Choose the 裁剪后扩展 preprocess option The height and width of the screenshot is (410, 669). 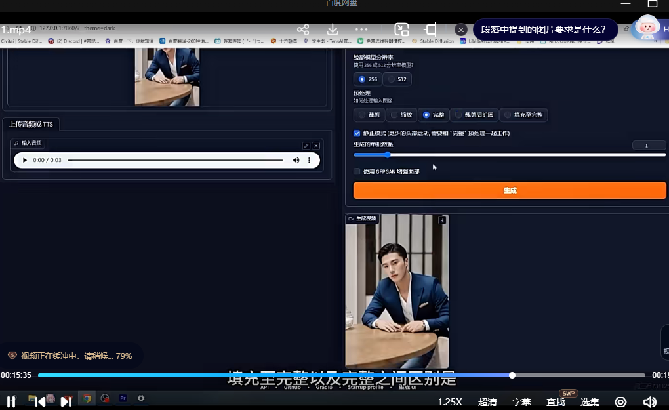(x=474, y=115)
